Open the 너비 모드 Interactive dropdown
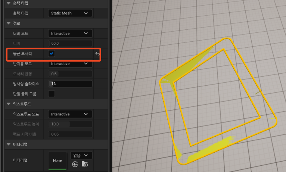This screenshot has width=286, height=172. point(70,34)
